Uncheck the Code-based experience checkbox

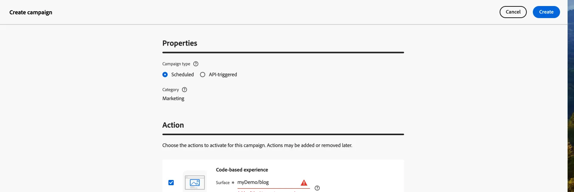[171, 183]
